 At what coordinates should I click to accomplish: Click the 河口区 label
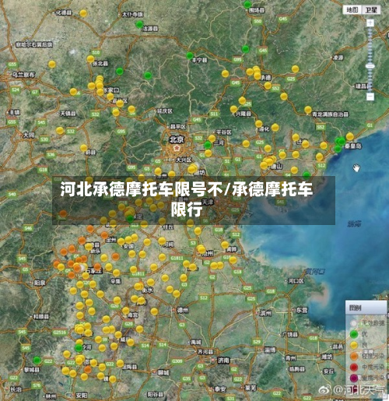[x=296, y=281]
